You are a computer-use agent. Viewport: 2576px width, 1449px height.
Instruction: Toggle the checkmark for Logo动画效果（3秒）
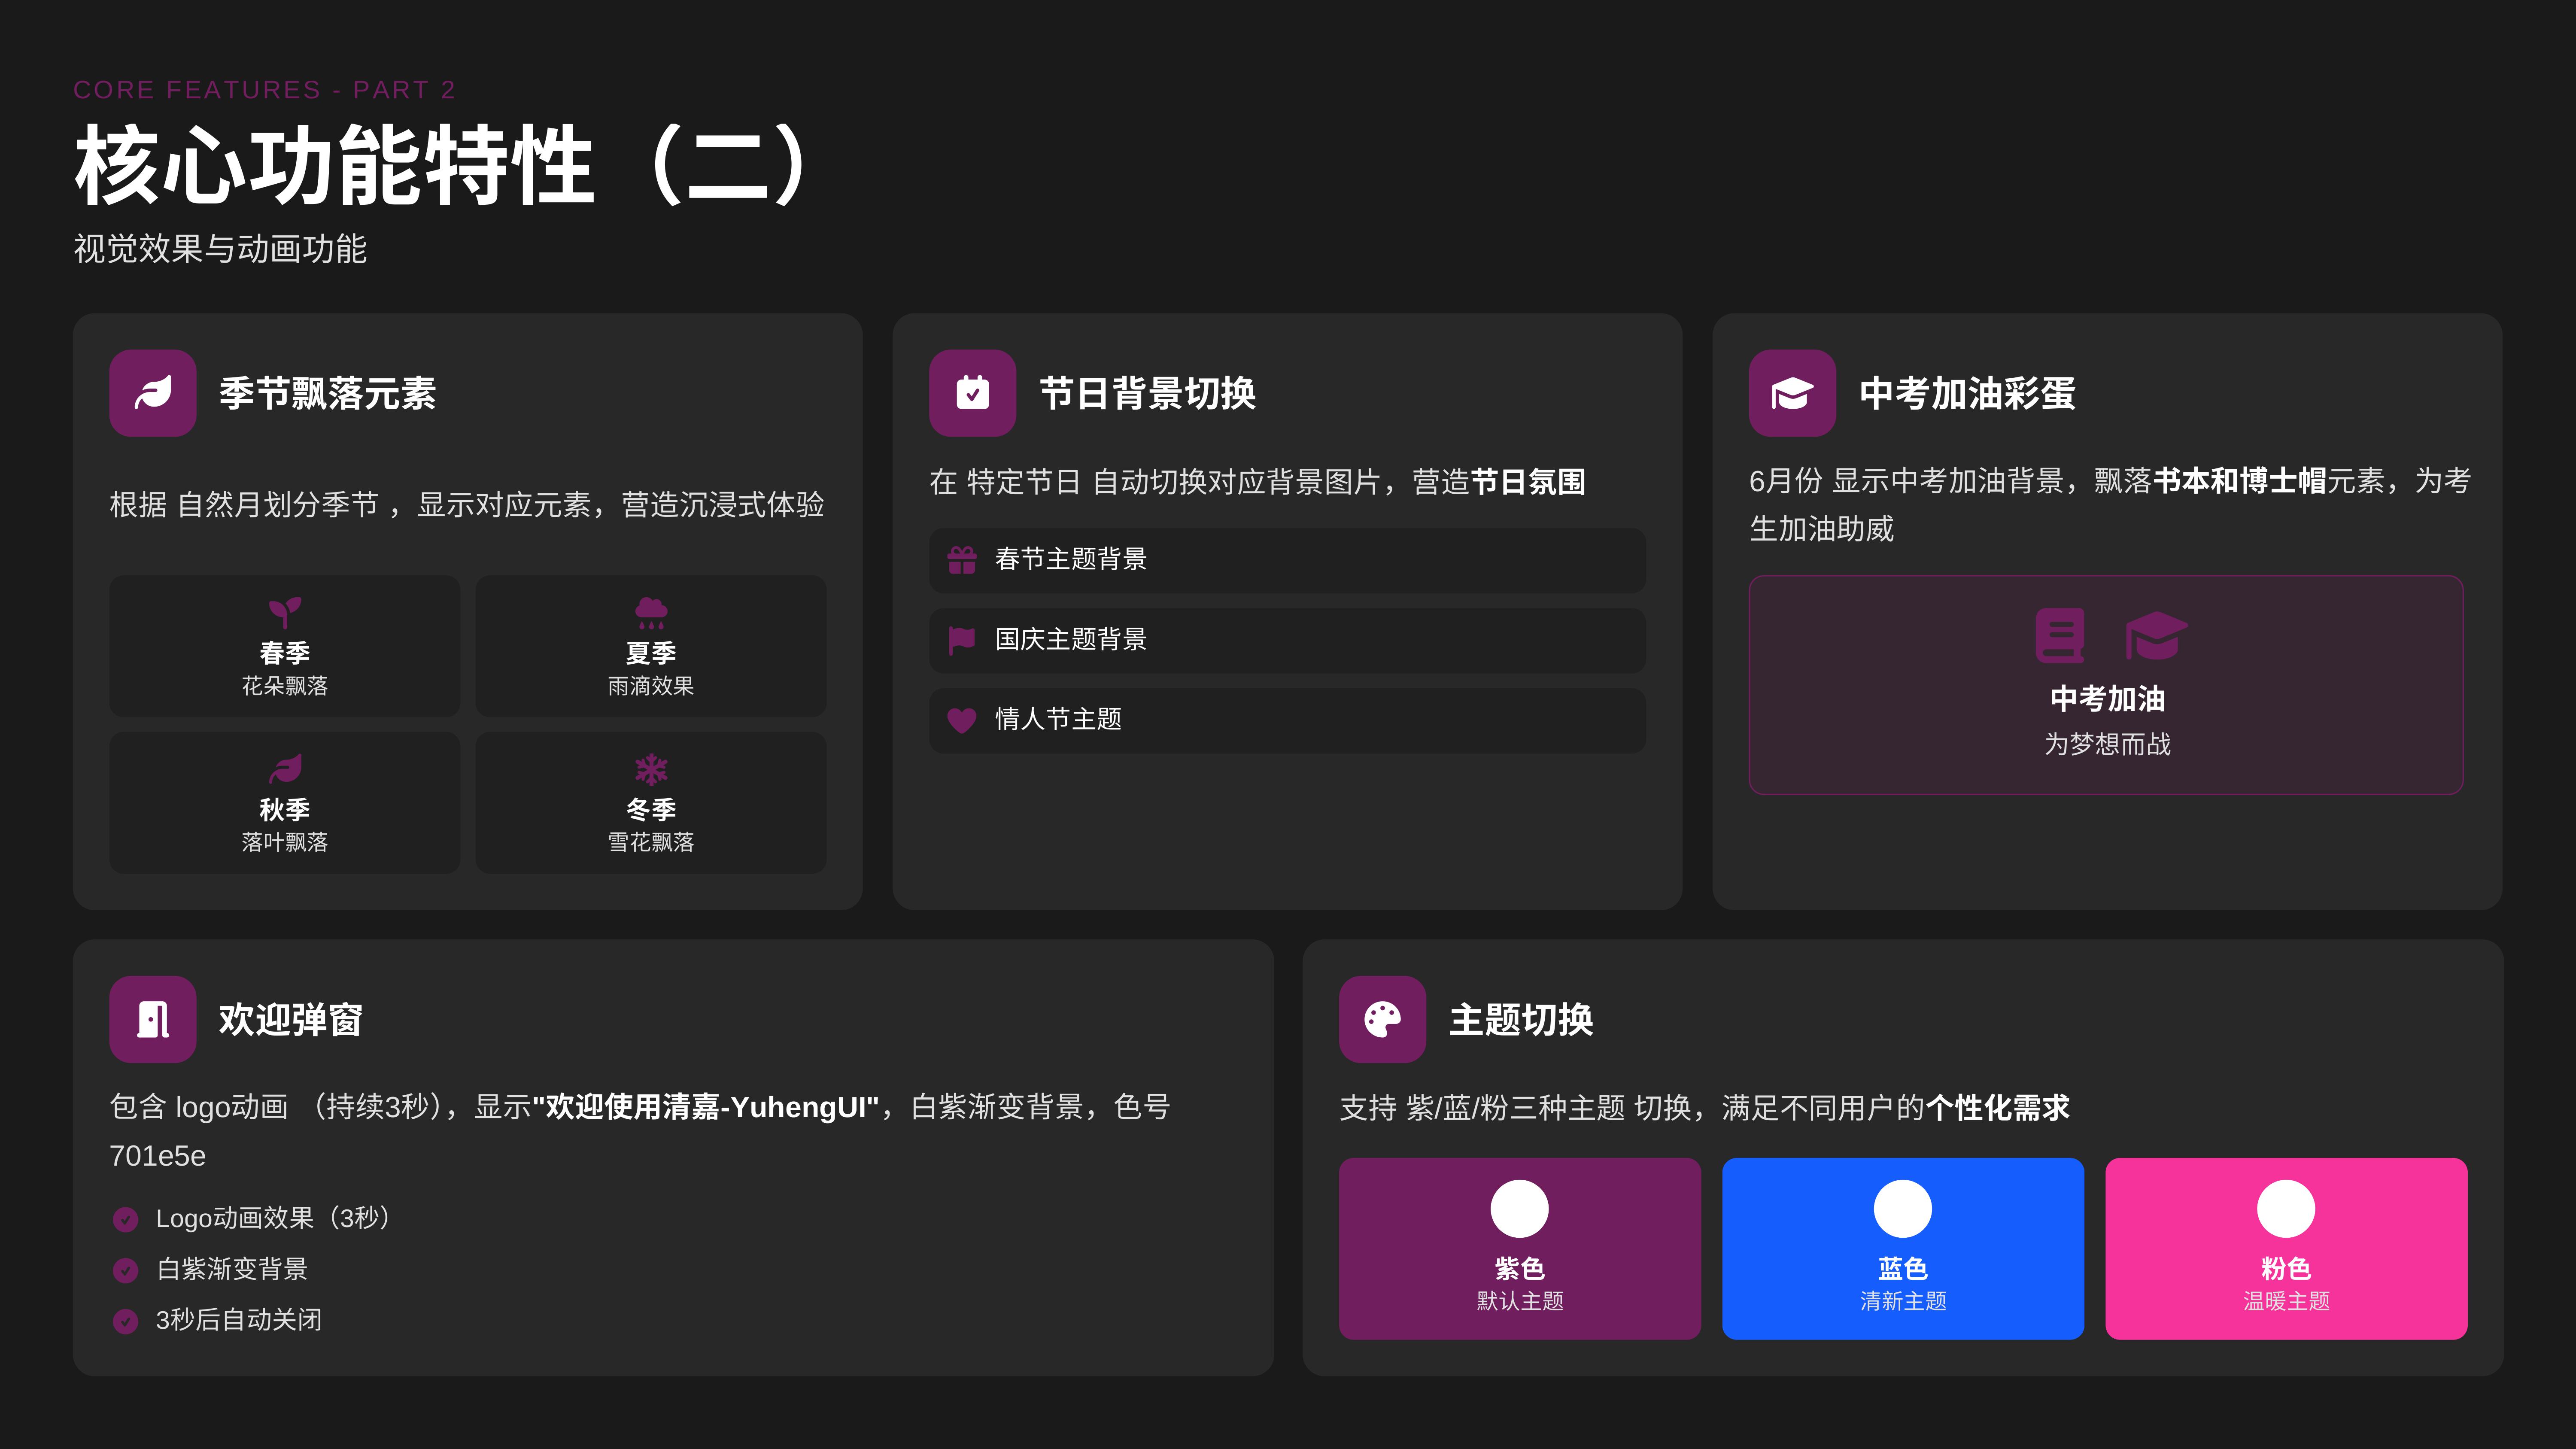[125, 1219]
